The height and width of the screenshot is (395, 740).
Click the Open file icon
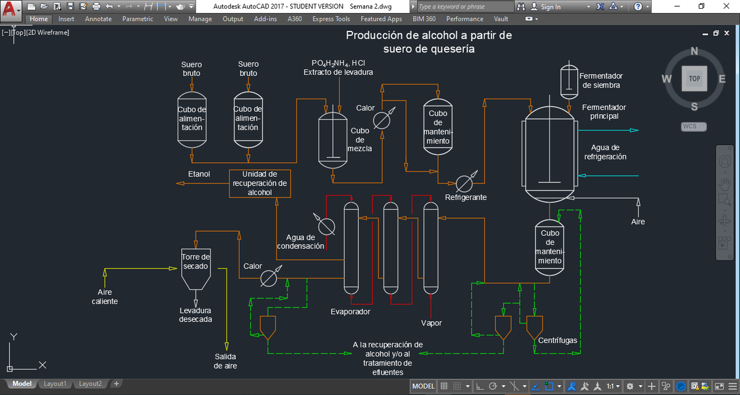(44, 6)
